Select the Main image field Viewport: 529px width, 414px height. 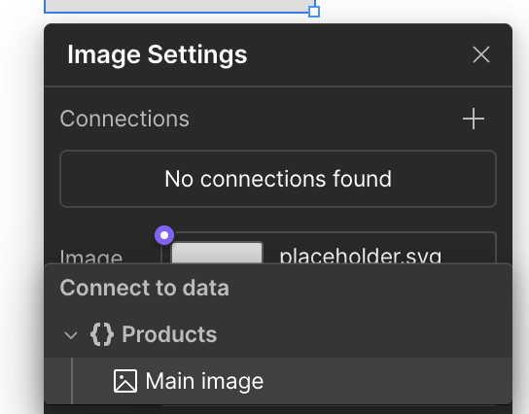coord(278,381)
